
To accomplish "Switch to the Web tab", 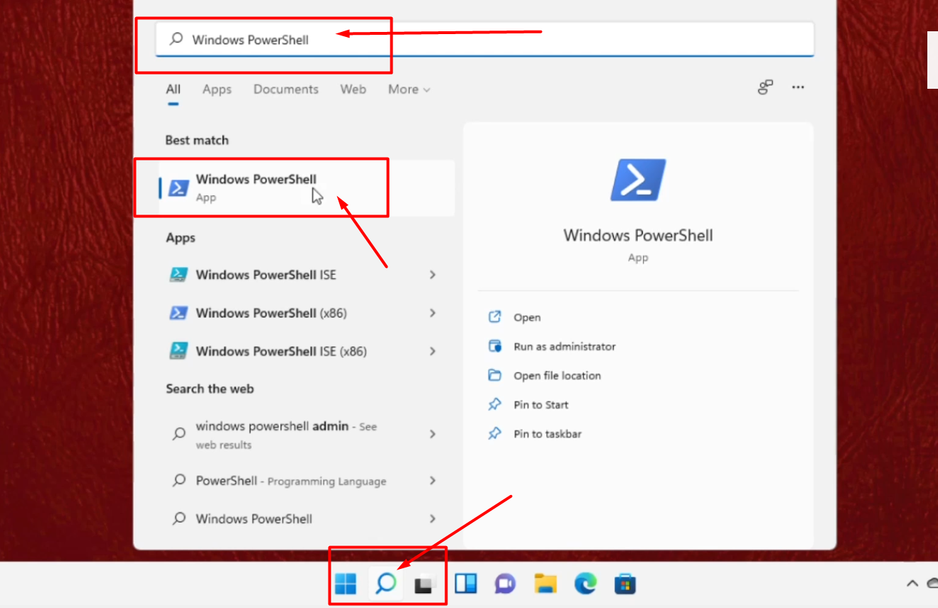I will (x=353, y=89).
